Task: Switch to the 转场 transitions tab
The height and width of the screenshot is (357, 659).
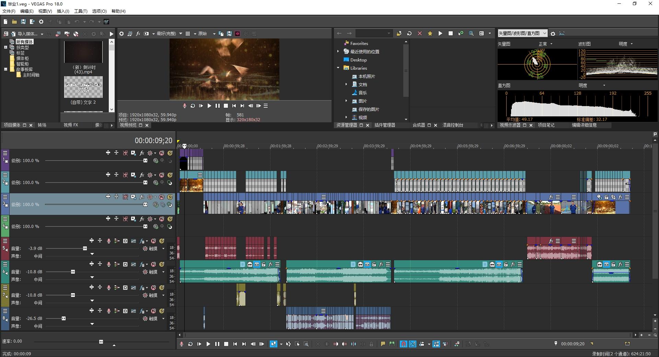Action: click(42, 125)
